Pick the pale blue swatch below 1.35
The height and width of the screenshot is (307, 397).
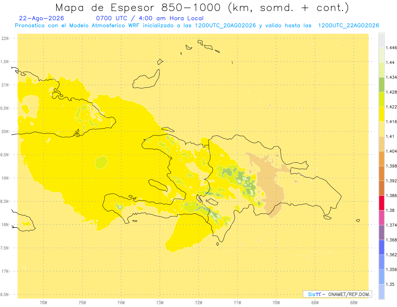381,292
